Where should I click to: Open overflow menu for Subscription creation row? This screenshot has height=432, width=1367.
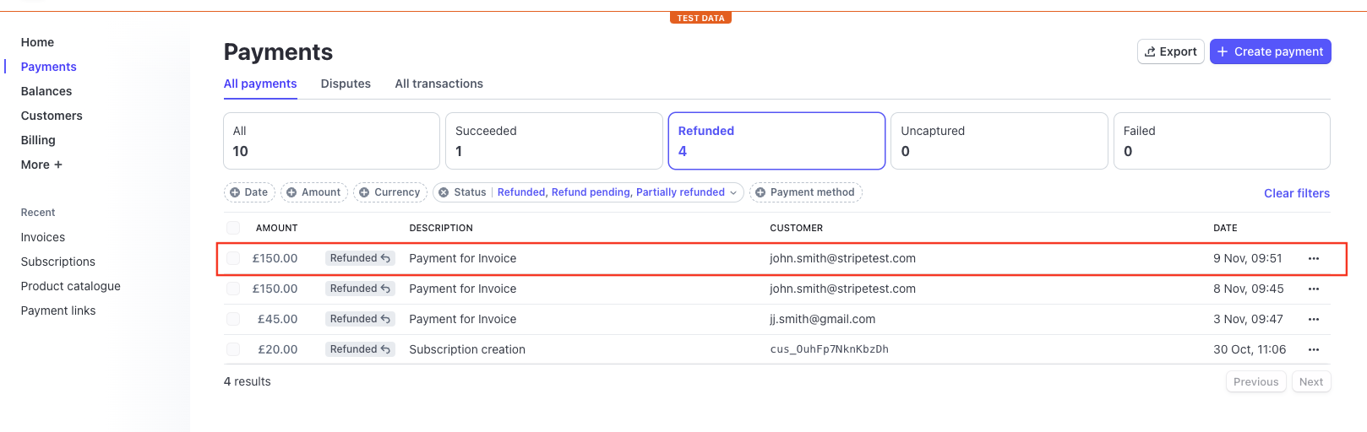point(1313,350)
